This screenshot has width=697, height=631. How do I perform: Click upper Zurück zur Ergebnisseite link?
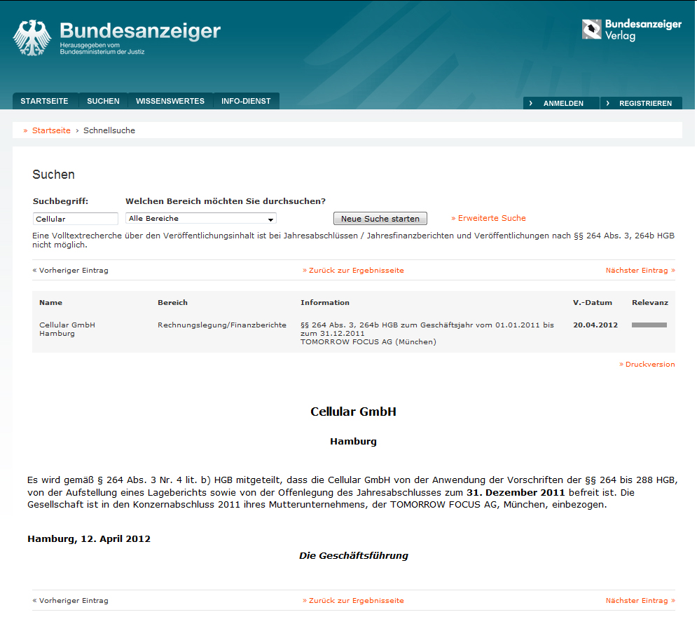353,270
